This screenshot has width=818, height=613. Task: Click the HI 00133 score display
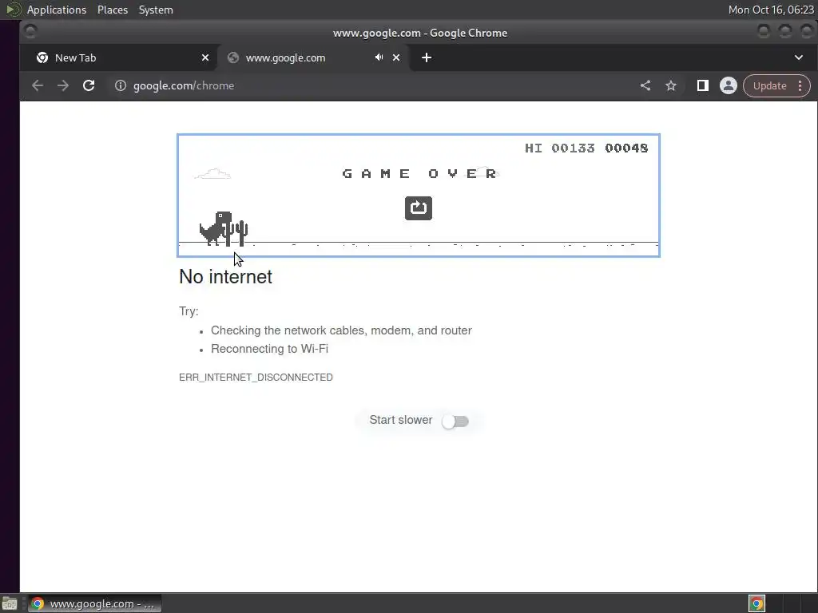[x=560, y=148]
